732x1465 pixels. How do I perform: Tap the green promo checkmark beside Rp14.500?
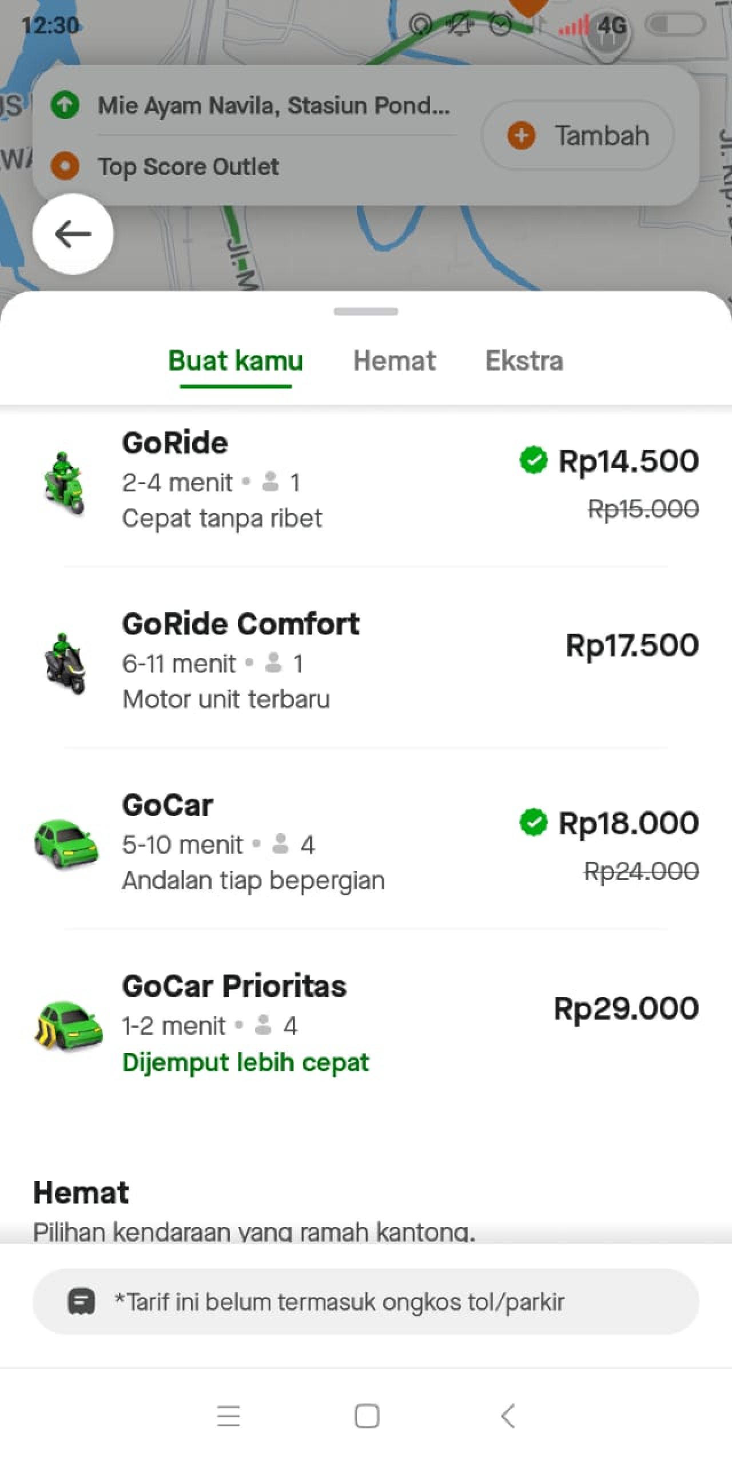(x=533, y=460)
